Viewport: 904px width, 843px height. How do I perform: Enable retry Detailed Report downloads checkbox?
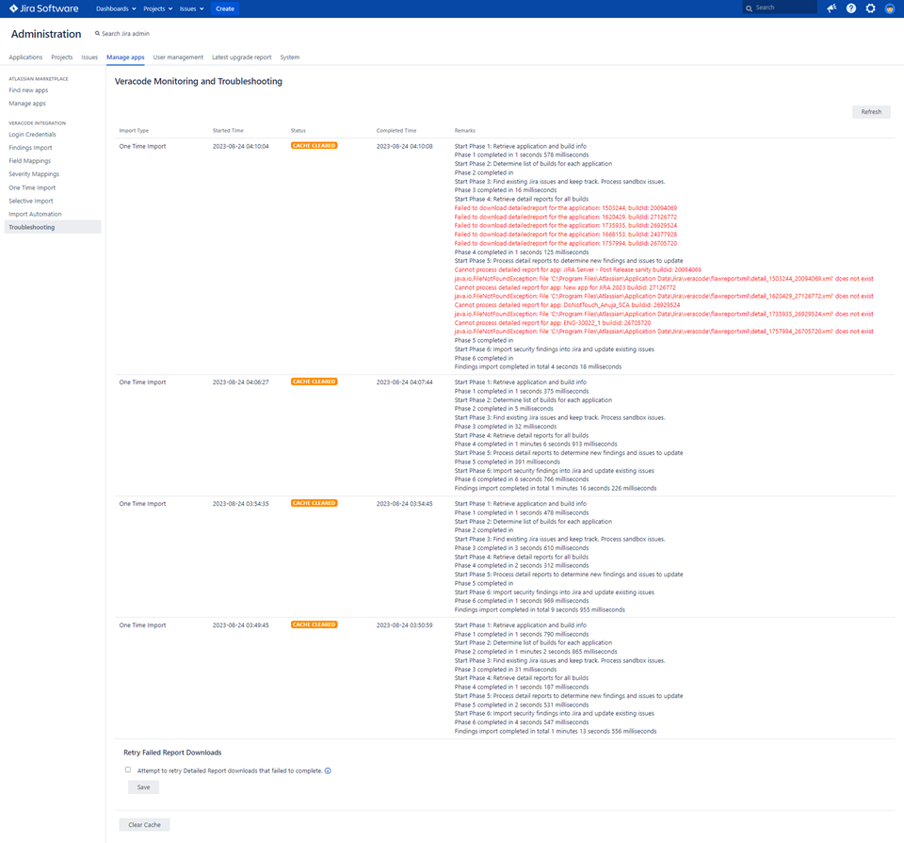[128, 770]
